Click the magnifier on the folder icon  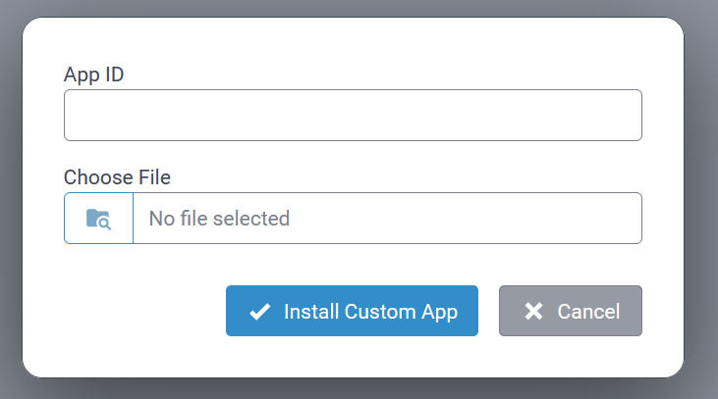coord(104,223)
